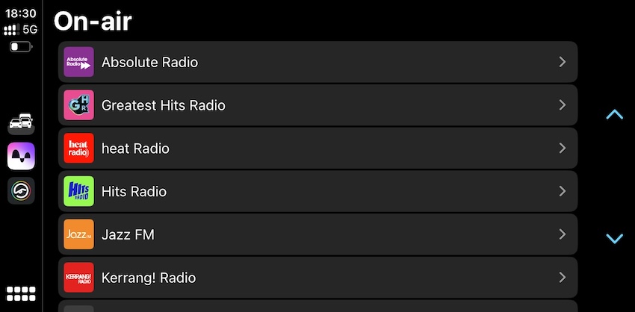This screenshot has width=635, height=312.
Task: Tap the Jazz FM orange logo
Action: click(78, 234)
